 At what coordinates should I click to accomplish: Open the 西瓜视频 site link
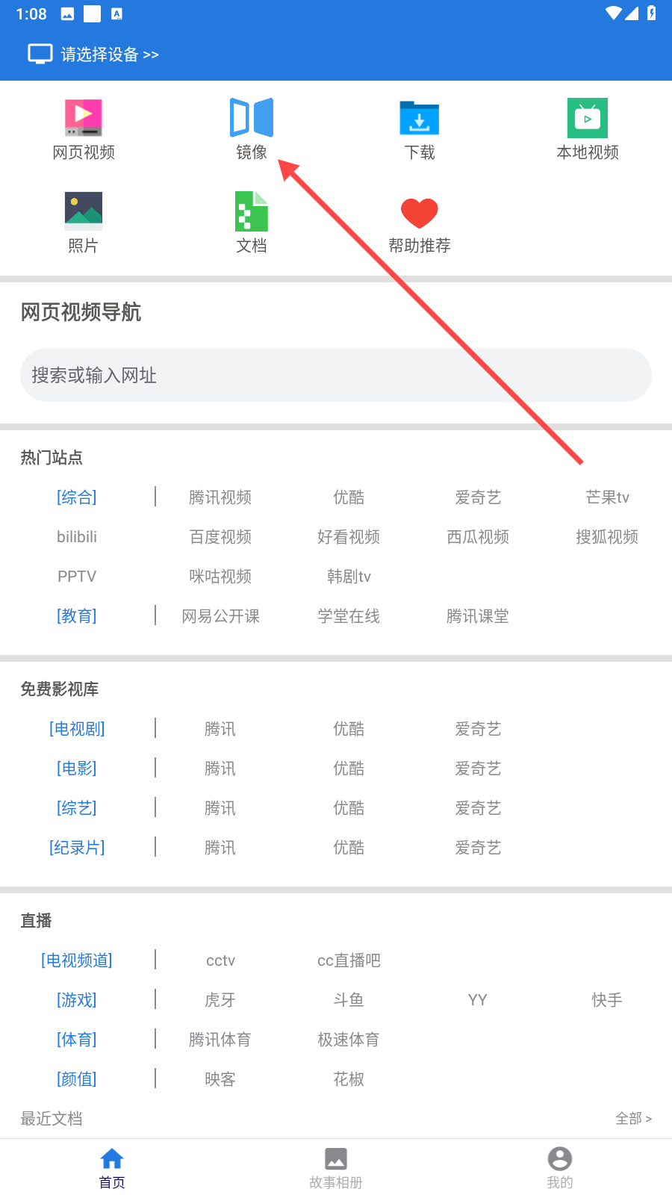pyautogui.click(x=478, y=537)
